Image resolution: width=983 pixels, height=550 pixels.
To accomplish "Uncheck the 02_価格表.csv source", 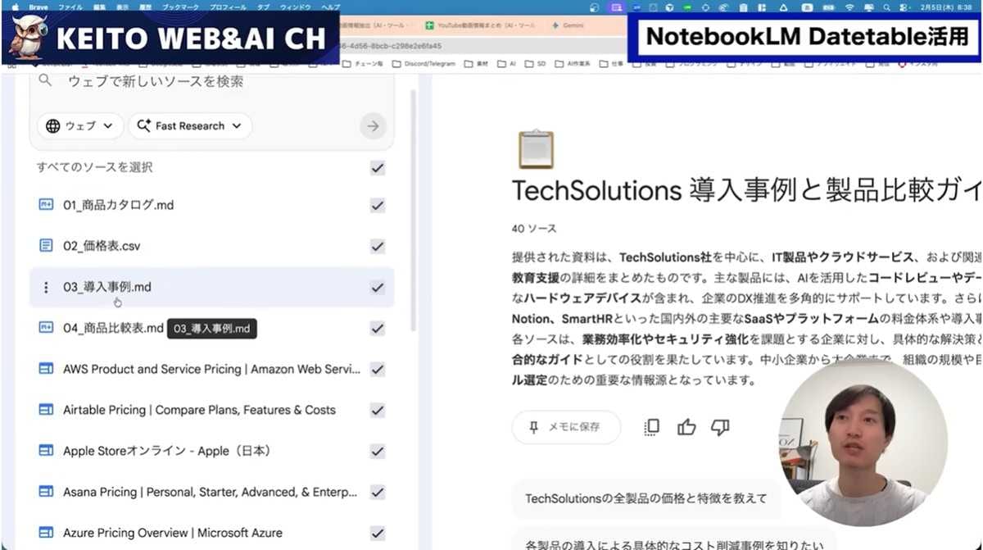I will [378, 246].
